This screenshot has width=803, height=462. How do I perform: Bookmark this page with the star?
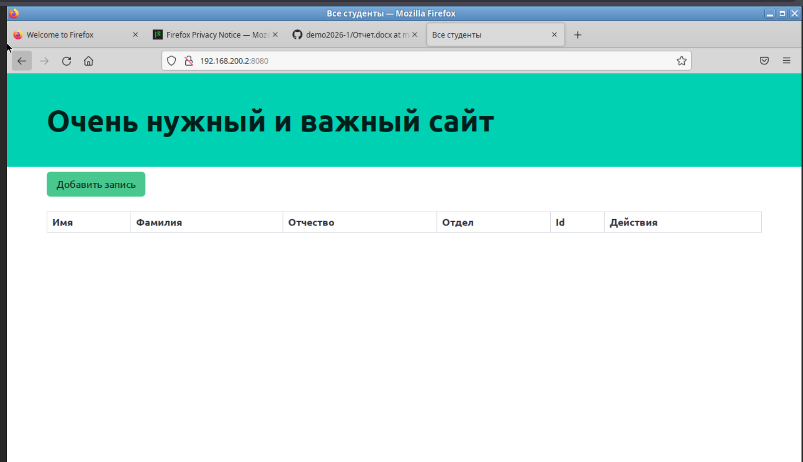(x=681, y=61)
